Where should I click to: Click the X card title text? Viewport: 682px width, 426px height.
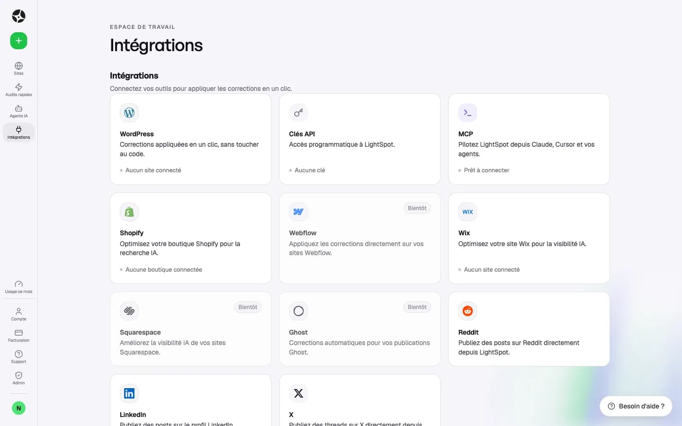coord(291,415)
